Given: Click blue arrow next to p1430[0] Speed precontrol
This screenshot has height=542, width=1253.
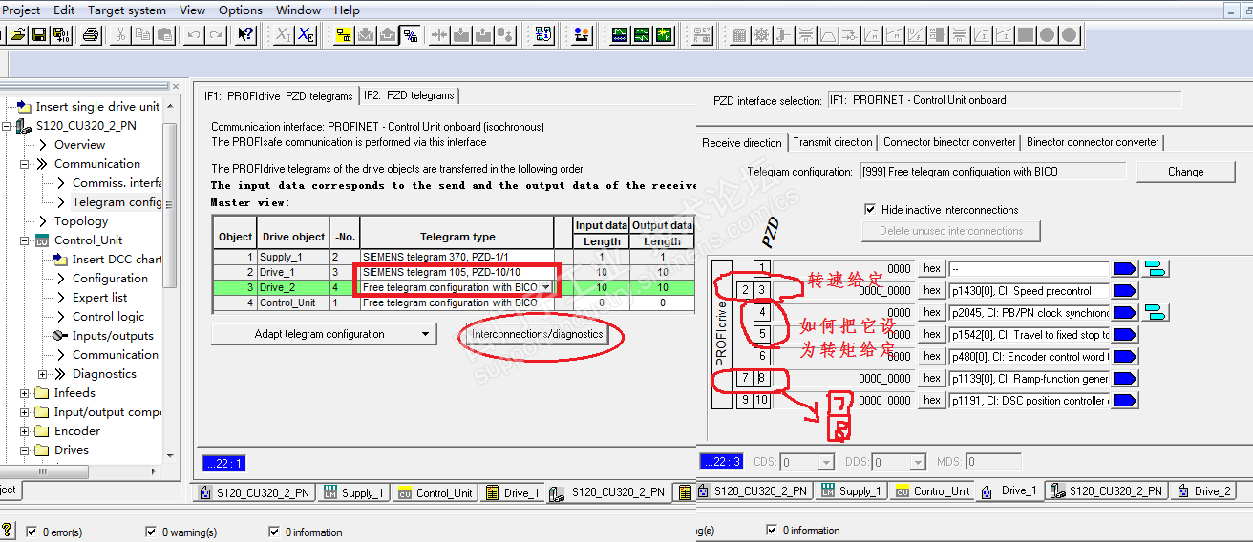Looking at the screenshot, I should [1125, 290].
